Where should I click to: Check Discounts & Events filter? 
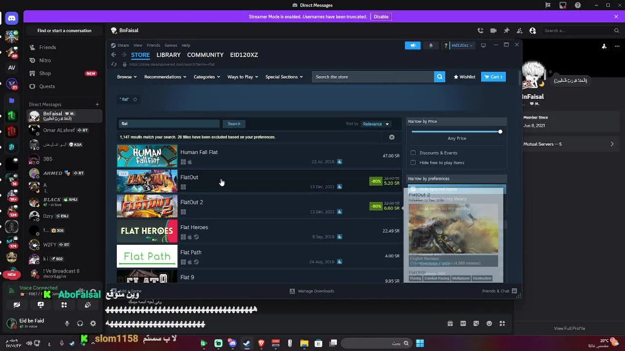(x=413, y=153)
